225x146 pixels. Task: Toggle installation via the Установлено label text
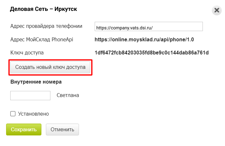click(33, 114)
